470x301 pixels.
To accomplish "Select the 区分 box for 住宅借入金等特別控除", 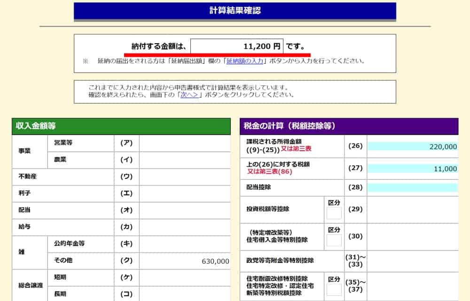I will (334, 241).
